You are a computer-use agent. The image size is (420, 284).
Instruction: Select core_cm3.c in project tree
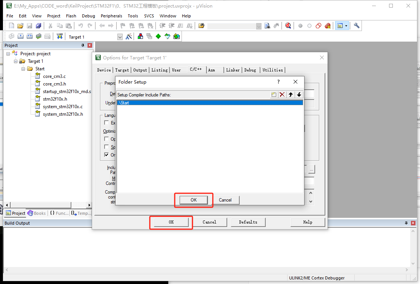(54, 76)
